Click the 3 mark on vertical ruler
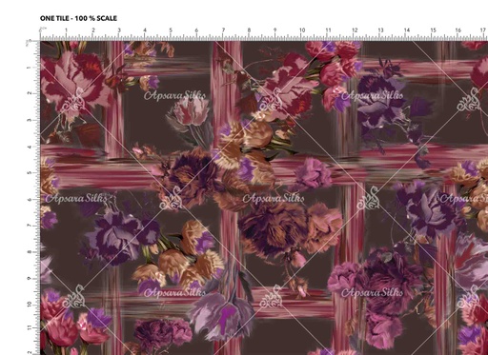Viewport: 488px width, 355px height. click(x=30, y=120)
